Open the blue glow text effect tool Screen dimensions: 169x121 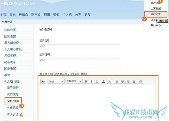point(109,82)
